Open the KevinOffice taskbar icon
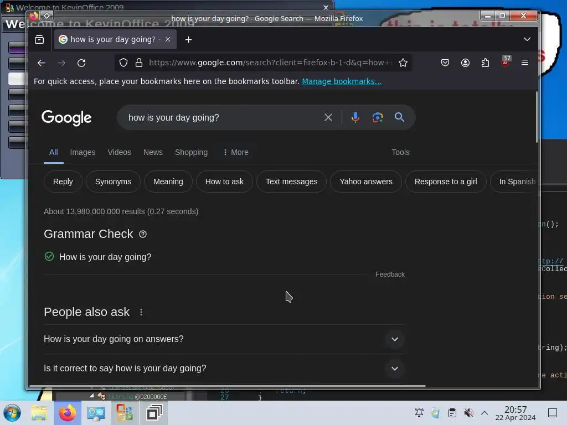The width and height of the screenshot is (567, 425). coord(125,413)
